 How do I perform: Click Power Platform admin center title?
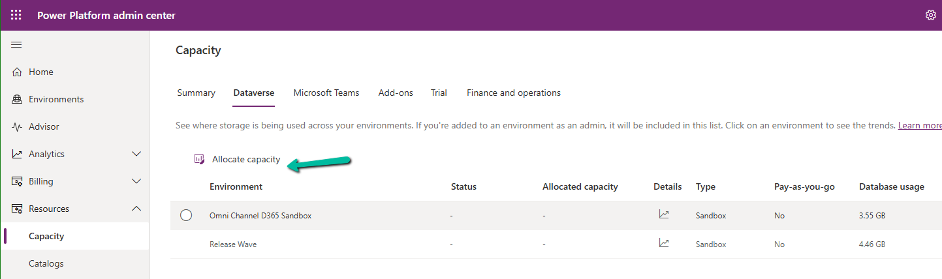[106, 15]
